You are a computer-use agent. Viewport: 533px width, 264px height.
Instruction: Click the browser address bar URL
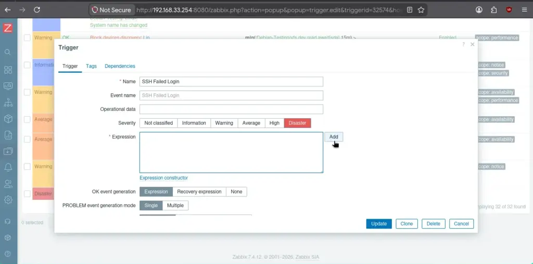click(x=269, y=10)
